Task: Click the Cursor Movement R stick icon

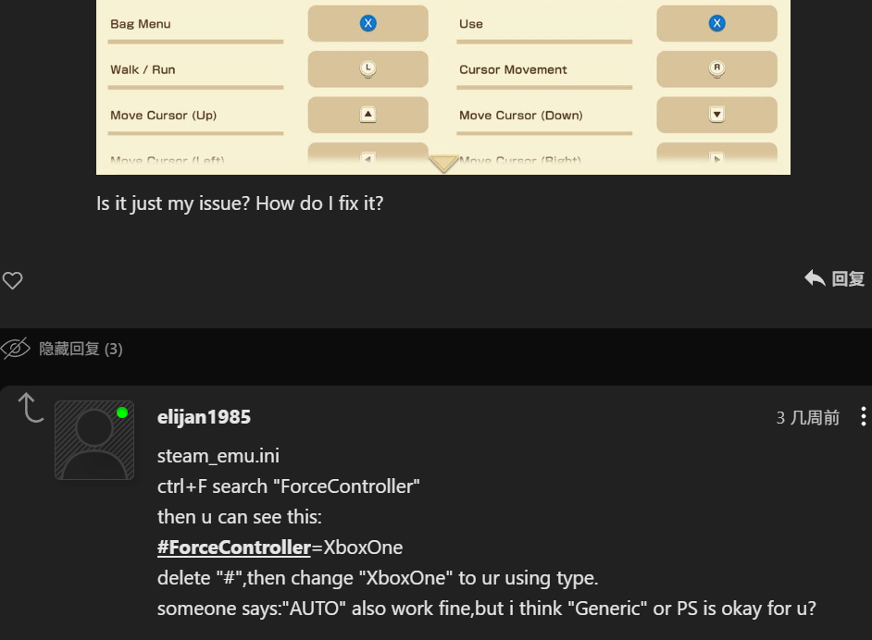Action: (716, 68)
